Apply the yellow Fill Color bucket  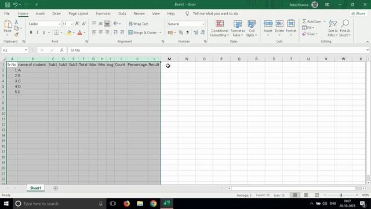tap(69, 33)
